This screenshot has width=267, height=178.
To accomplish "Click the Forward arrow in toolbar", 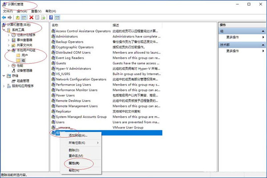I will [x=10, y=17].
